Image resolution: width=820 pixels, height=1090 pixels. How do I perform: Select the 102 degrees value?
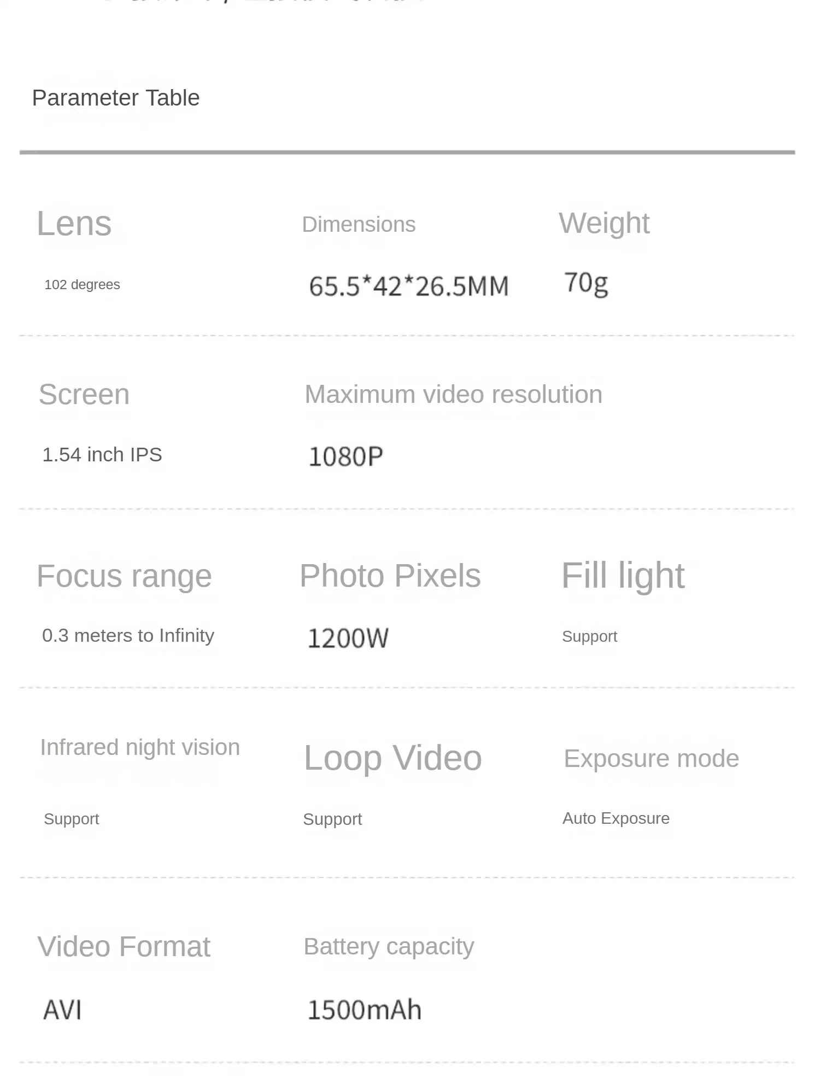82,285
